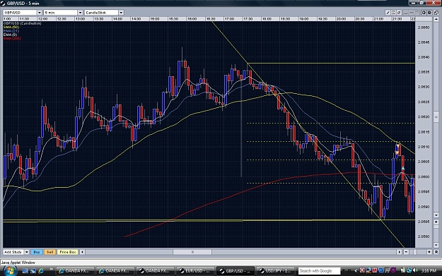Click the zoom out minus button
Image resolution: width=442 pixels, height=276 pixels.
click(x=406, y=252)
